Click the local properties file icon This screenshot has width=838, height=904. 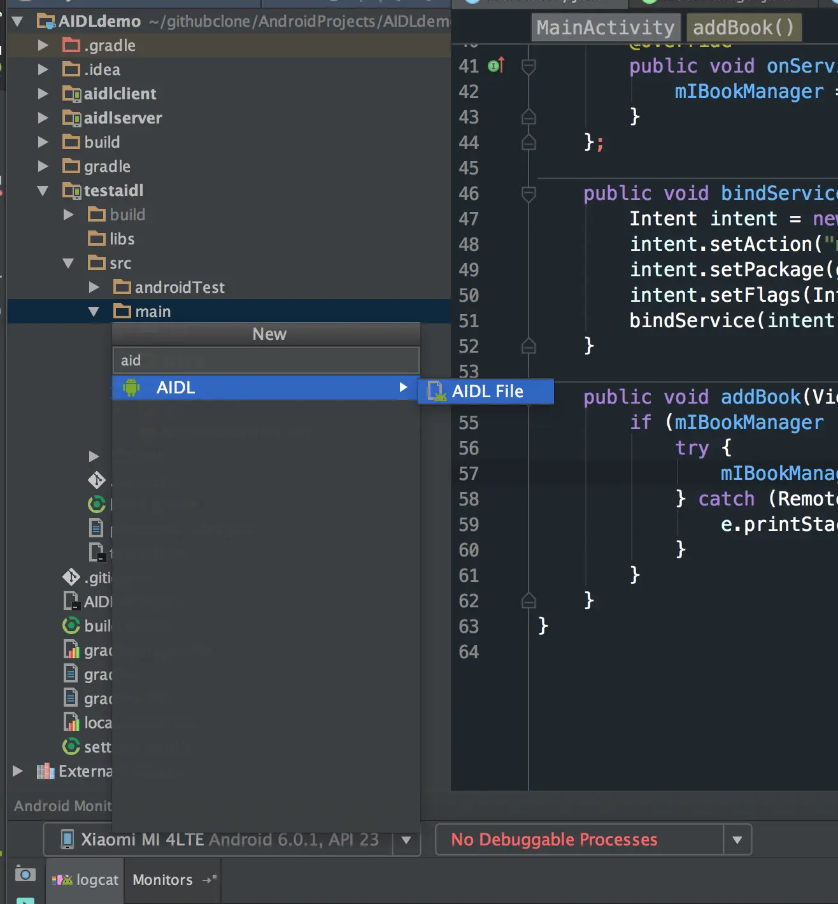pyautogui.click(x=71, y=723)
